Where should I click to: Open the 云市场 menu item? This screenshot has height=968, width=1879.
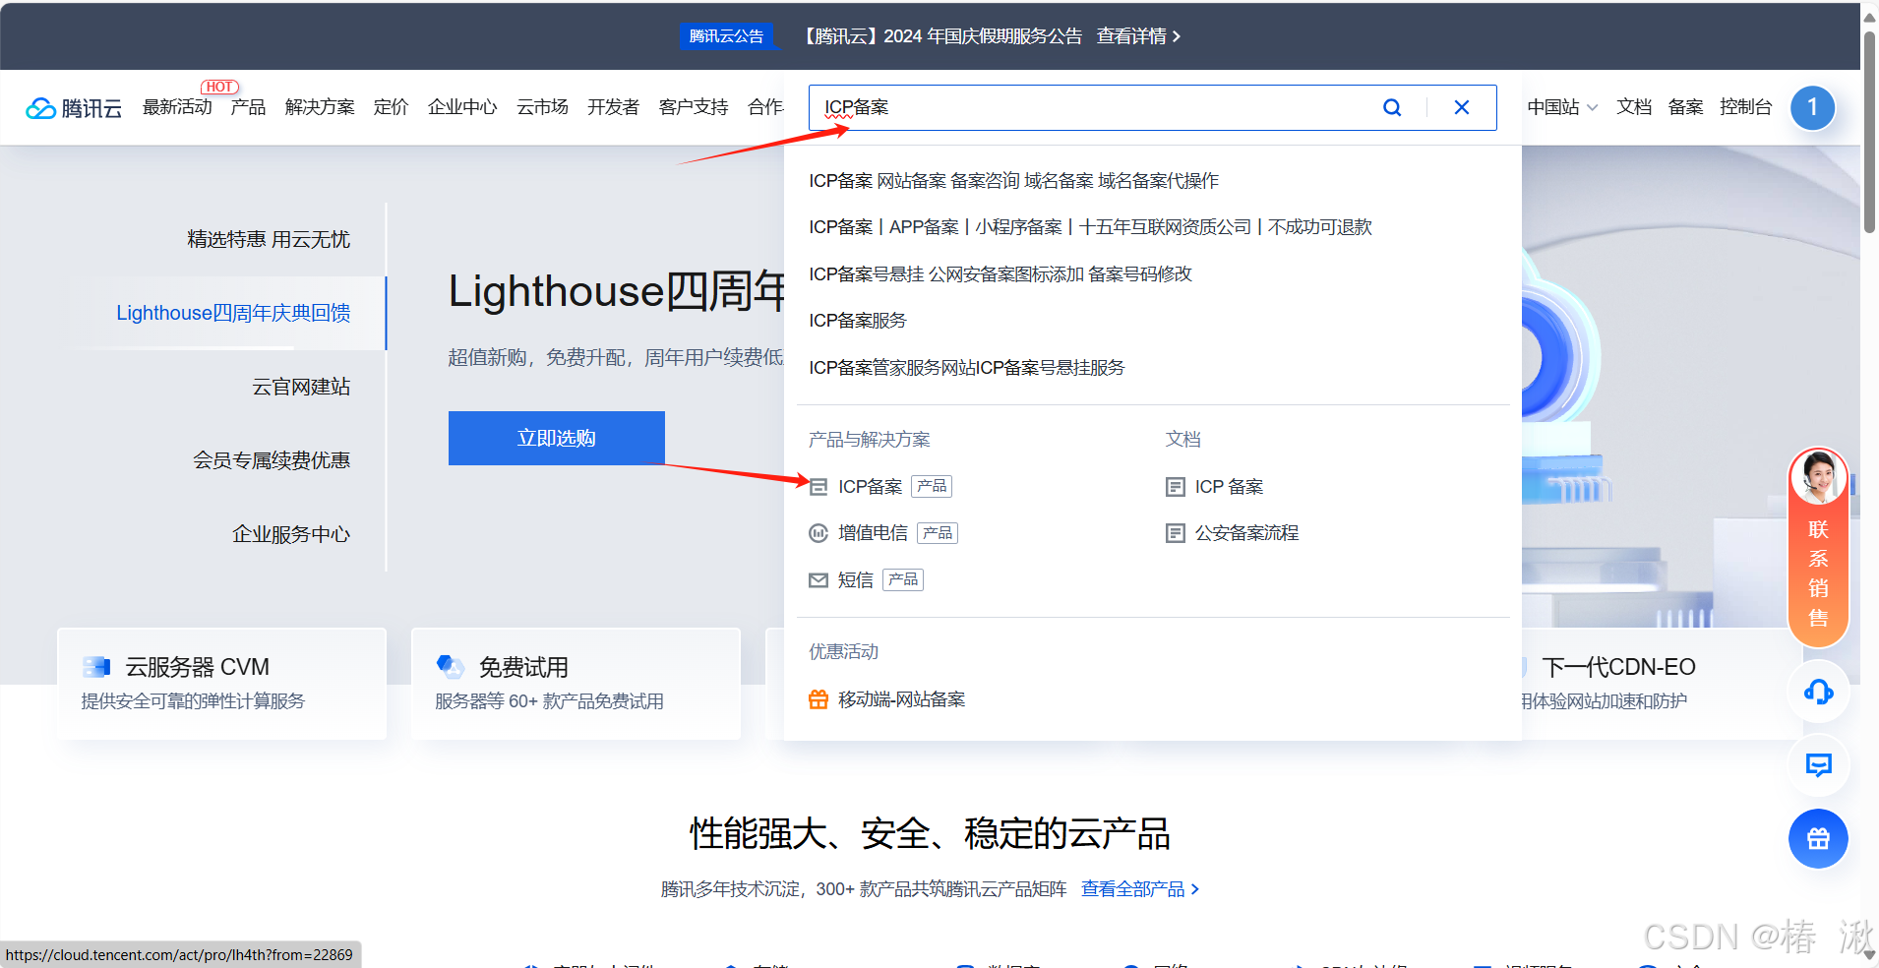pos(542,107)
